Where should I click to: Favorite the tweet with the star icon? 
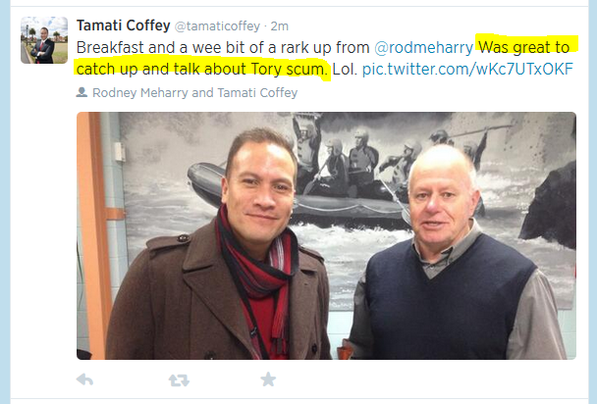click(x=267, y=379)
